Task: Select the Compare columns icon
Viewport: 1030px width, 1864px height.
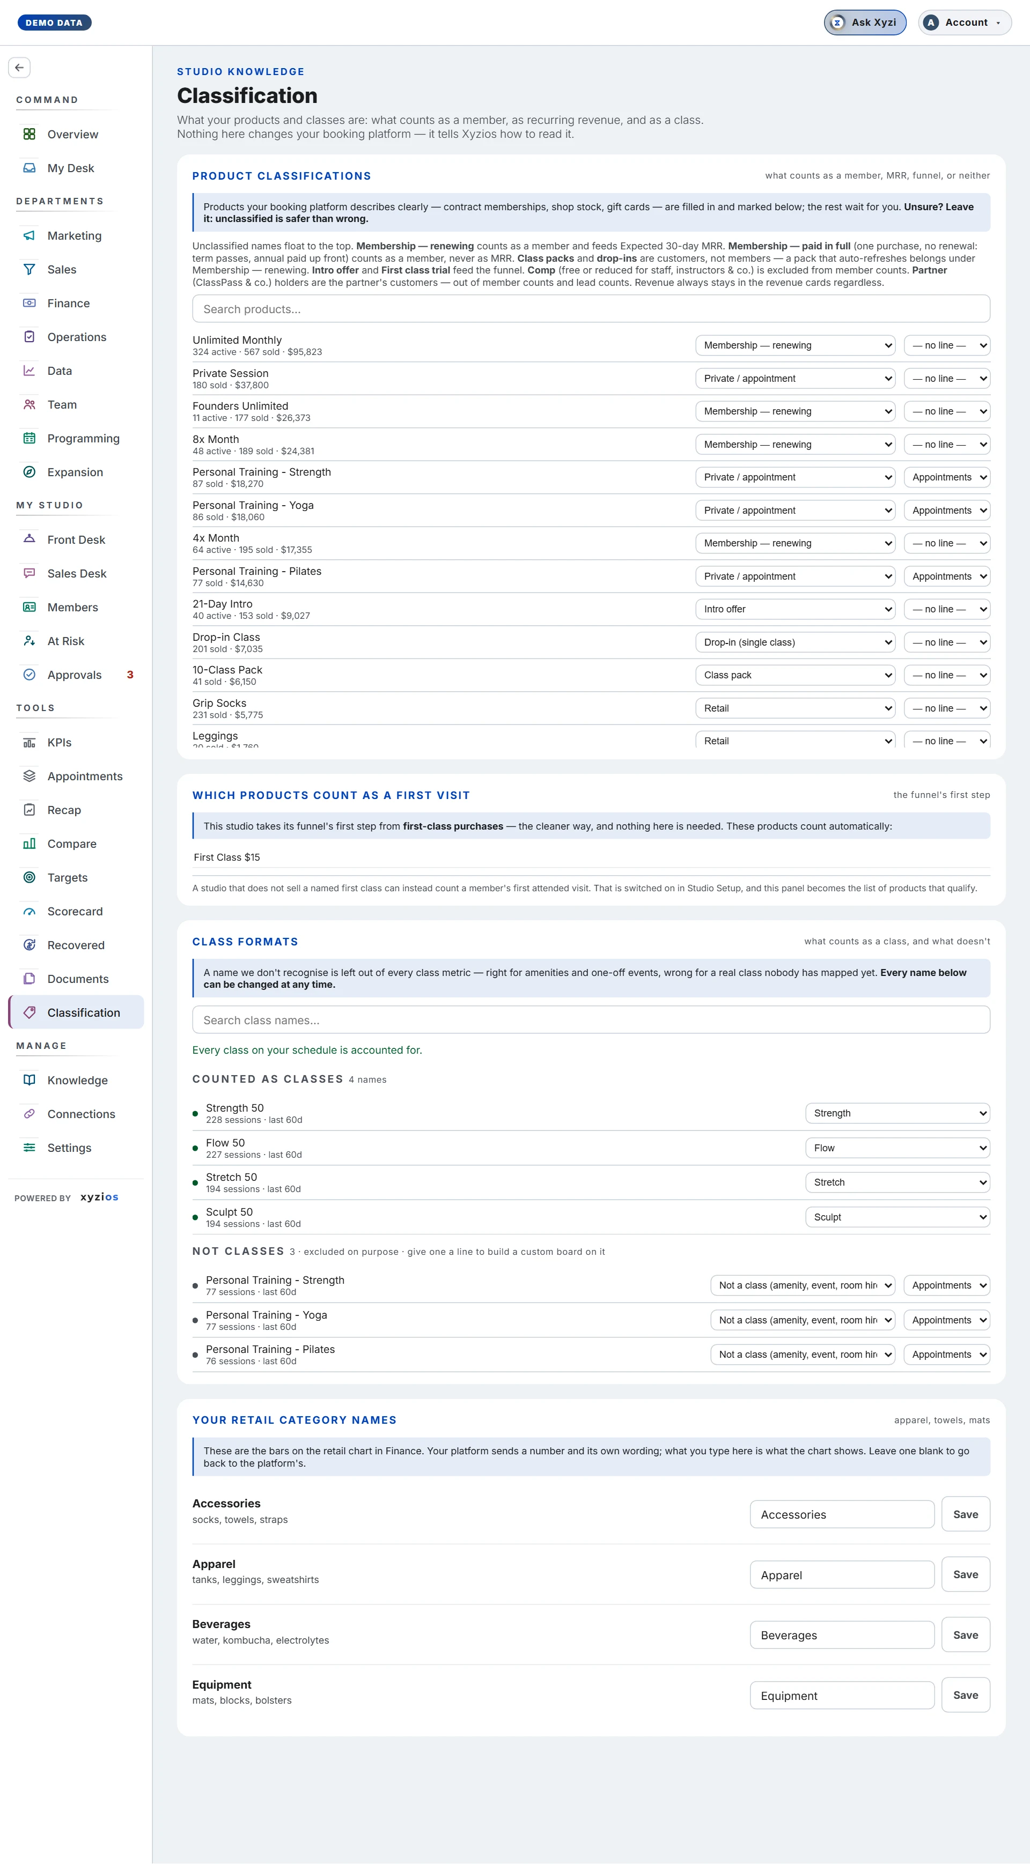Action: [x=29, y=843]
